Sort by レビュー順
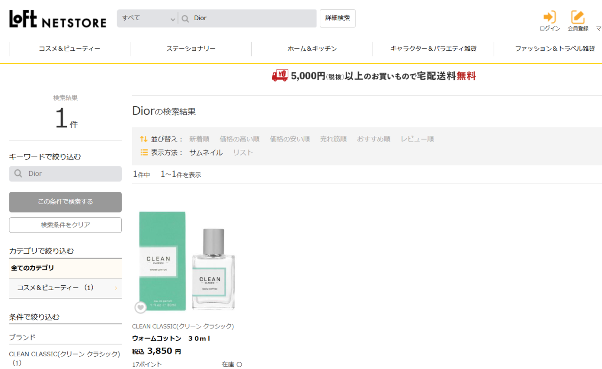Image resolution: width=602 pixels, height=369 pixels. coord(417,139)
